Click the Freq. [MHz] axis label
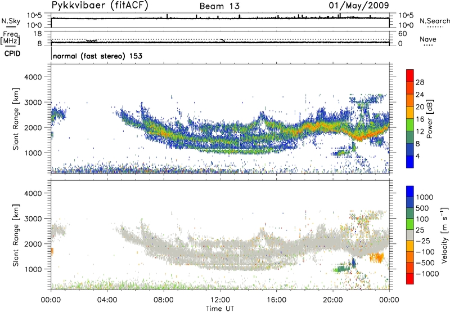The height and width of the screenshot is (312, 450). [x=10, y=38]
